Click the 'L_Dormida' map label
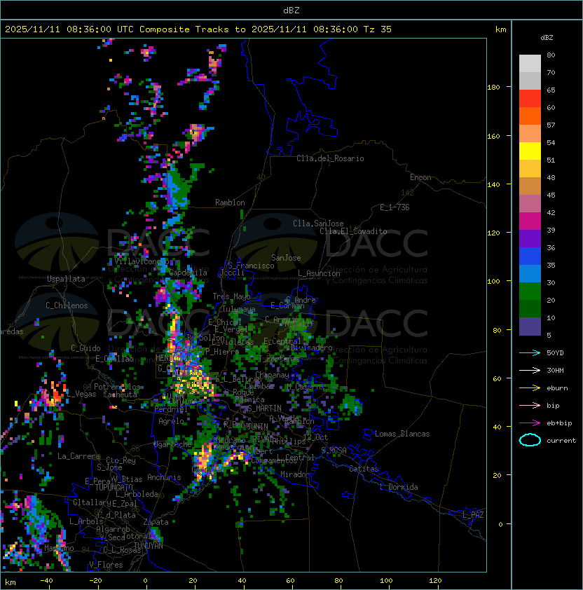Viewport: 583px width, 590px height. [x=399, y=487]
